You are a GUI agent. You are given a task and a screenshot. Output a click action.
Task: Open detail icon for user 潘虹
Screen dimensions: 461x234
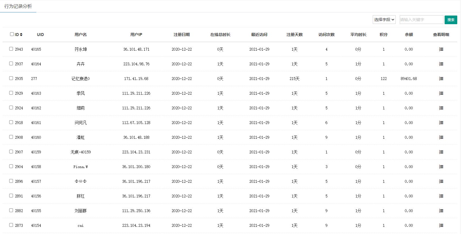point(441,137)
